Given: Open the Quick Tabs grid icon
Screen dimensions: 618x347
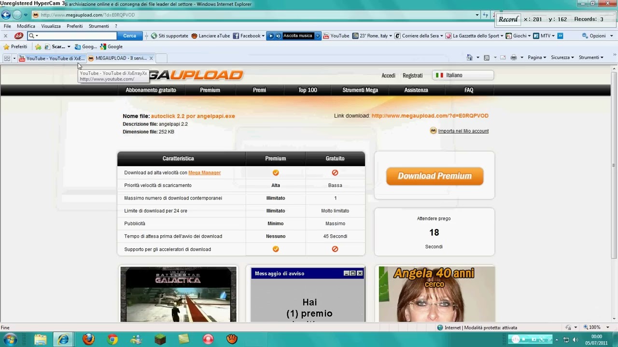Looking at the screenshot, I should [7, 58].
